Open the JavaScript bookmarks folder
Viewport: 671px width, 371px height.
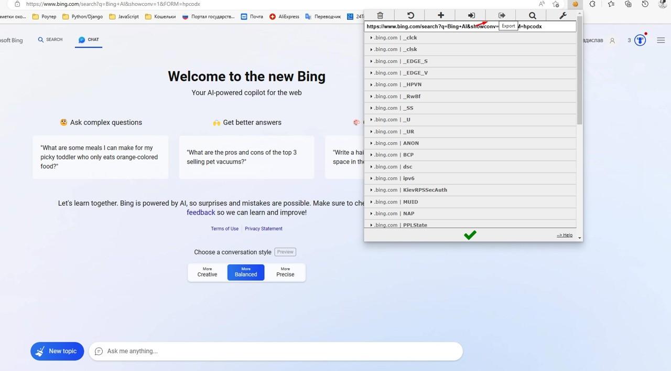[x=124, y=17]
